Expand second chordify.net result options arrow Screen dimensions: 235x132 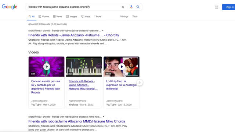(x=104, y=117)
